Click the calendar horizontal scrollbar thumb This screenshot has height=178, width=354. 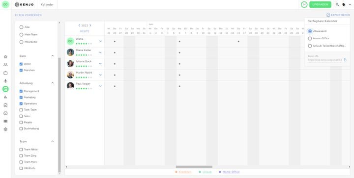[x=194, y=167]
